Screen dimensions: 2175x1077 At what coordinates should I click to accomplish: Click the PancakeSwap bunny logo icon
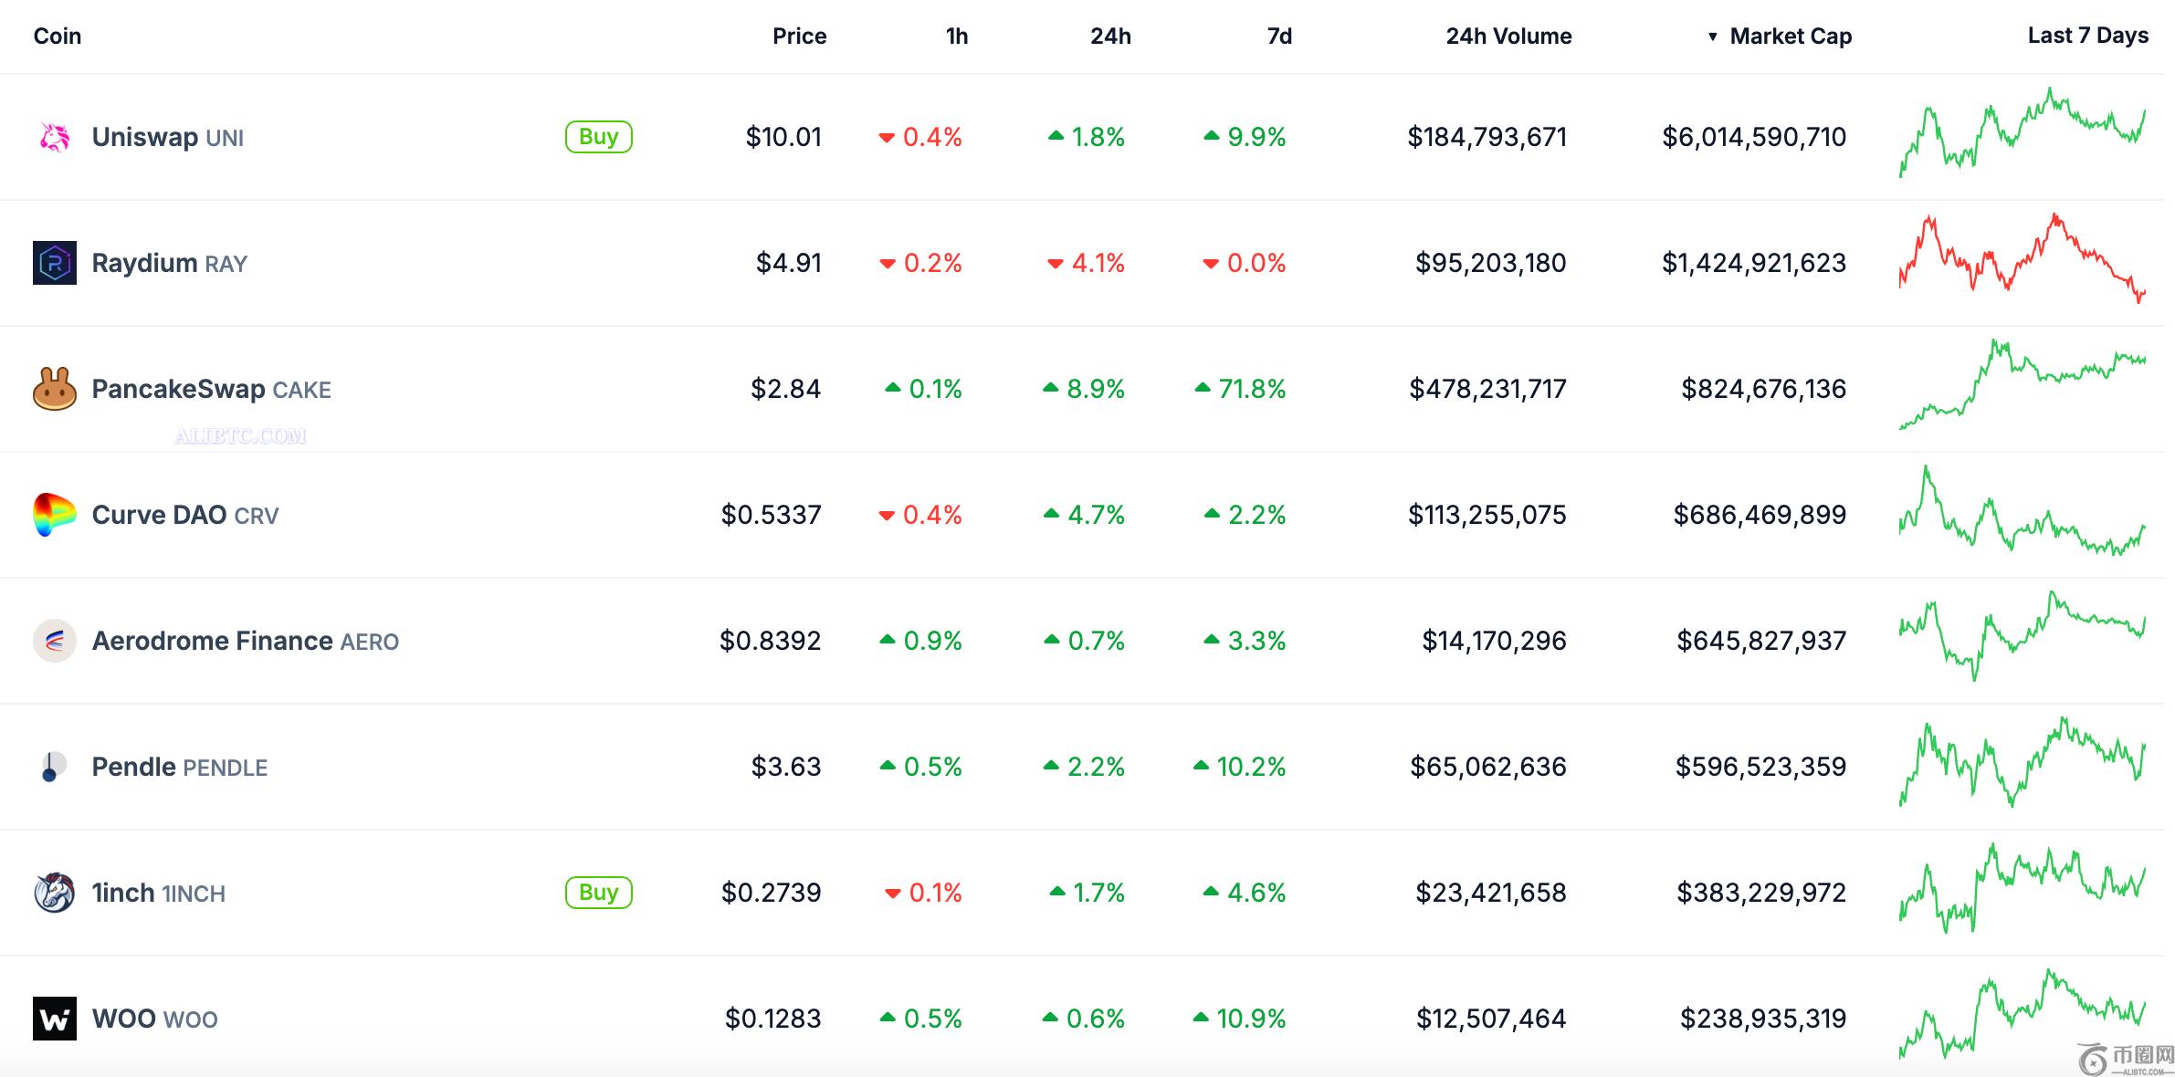tap(54, 389)
